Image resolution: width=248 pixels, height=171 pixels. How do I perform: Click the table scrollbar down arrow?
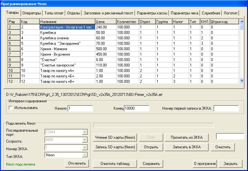tap(242, 81)
